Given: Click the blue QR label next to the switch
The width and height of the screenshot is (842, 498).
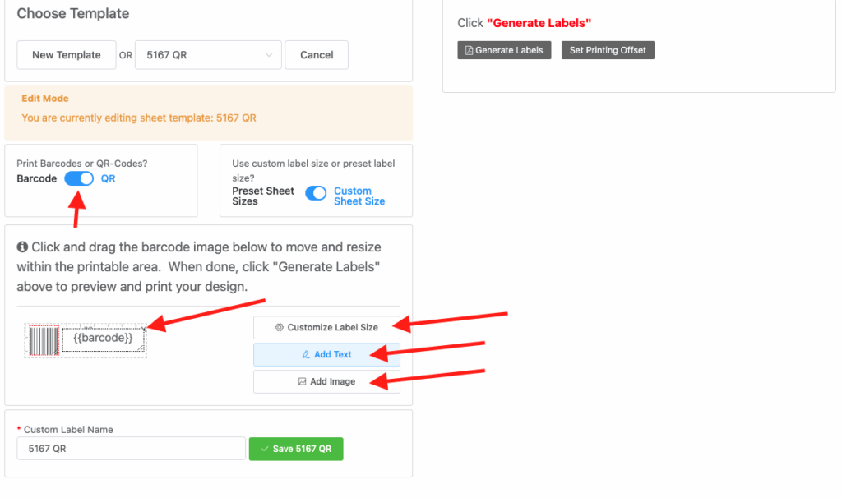Looking at the screenshot, I should pyautogui.click(x=109, y=178).
